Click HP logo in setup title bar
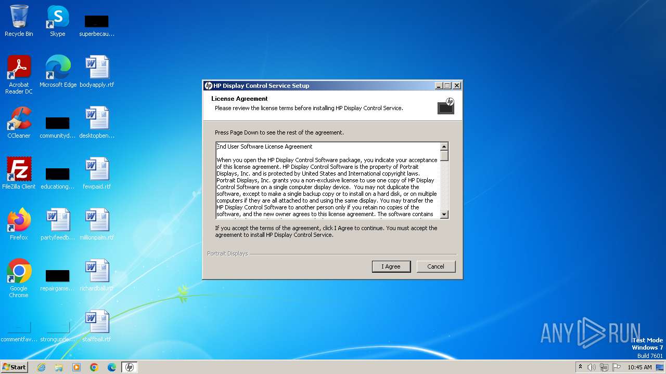Image resolution: width=666 pixels, height=374 pixels. [208, 86]
